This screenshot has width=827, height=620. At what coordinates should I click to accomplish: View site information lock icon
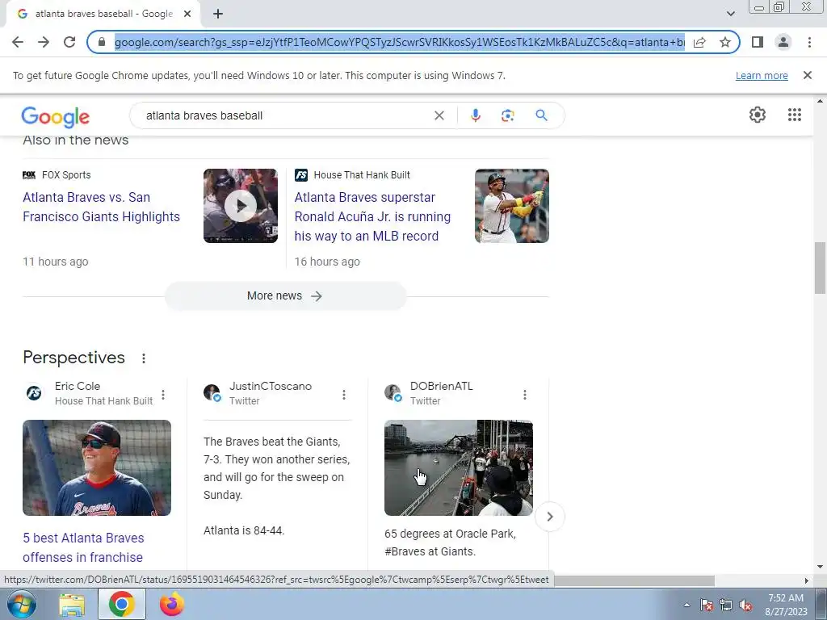click(x=102, y=42)
